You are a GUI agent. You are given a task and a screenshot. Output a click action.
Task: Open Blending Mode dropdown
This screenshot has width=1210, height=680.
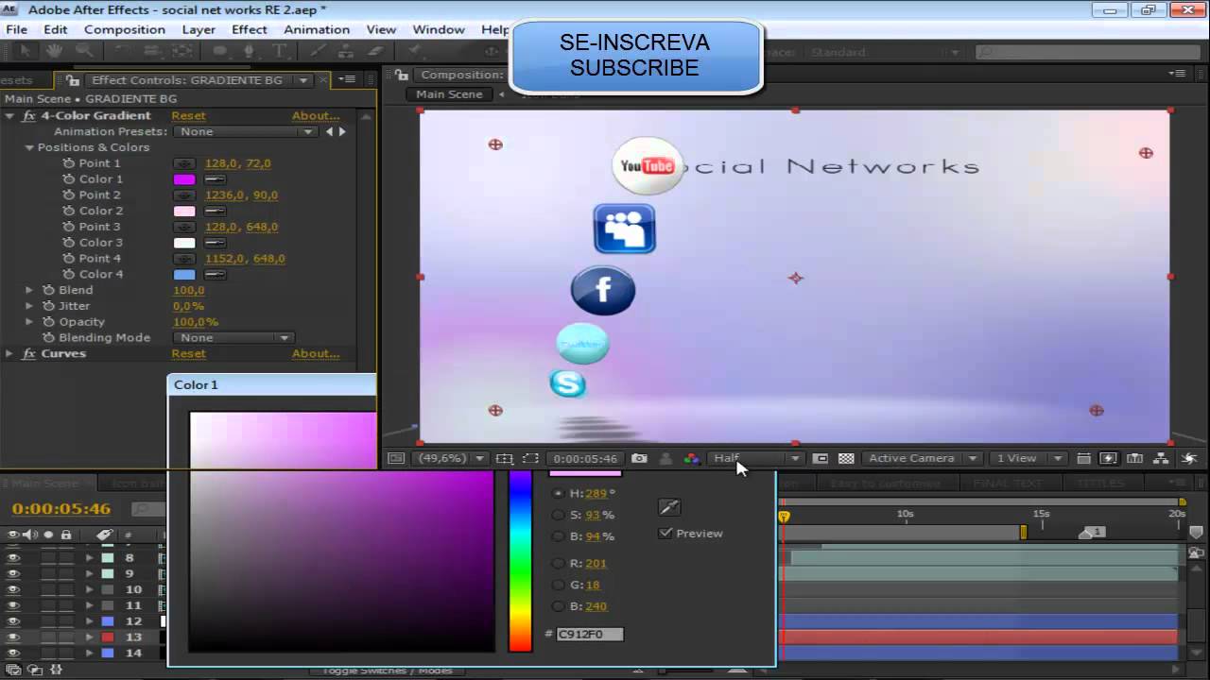click(x=234, y=337)
